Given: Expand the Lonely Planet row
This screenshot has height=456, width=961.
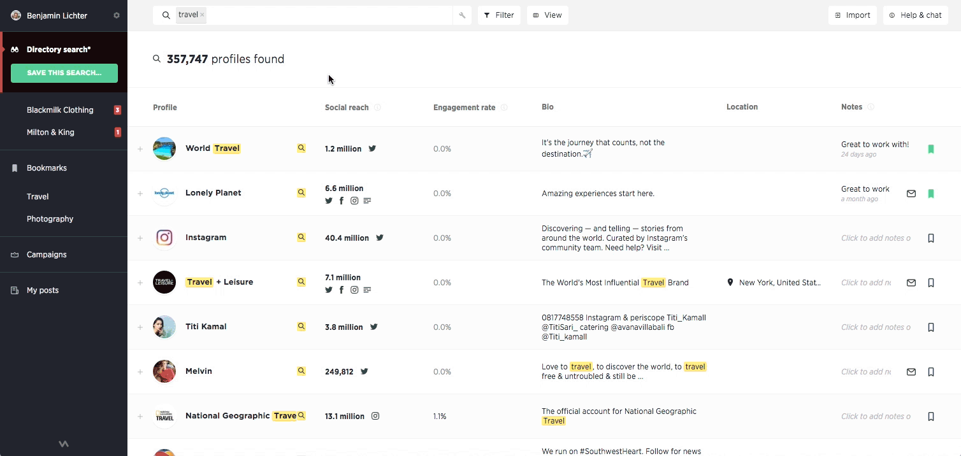Looking at the screenshot, I should 140,194.
